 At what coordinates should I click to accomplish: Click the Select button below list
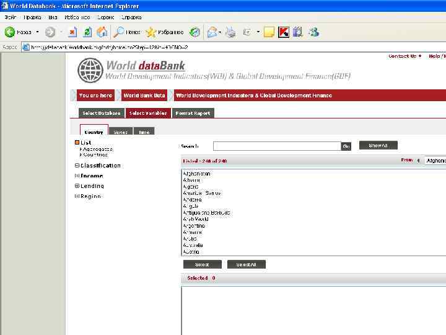202,264
